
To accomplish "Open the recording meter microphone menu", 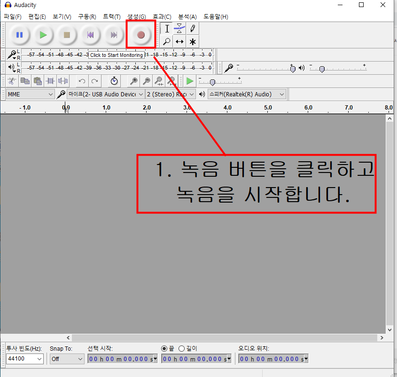I will pyautogui.click(x=12, y=55).
